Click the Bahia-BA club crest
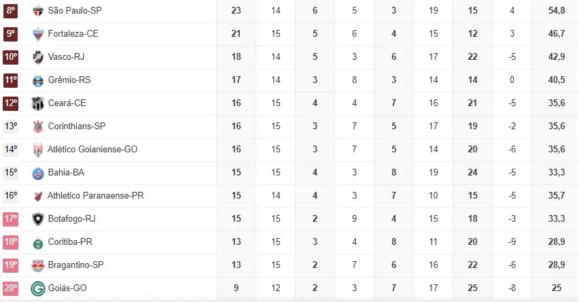Viewport: 579px width, 302px height. (38, 173)
